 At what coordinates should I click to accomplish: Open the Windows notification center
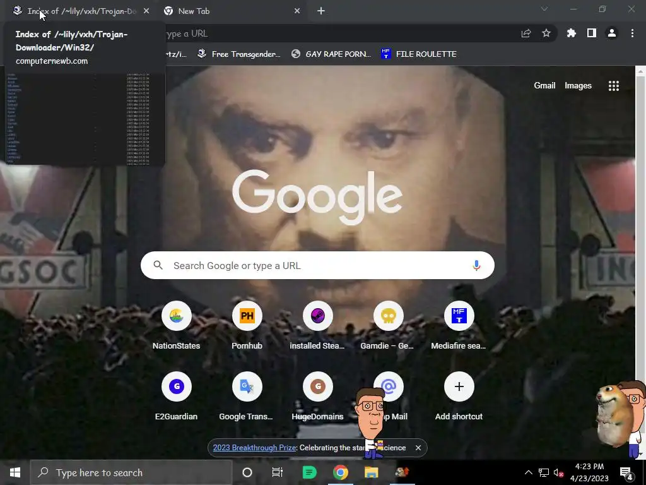(626, 473)
